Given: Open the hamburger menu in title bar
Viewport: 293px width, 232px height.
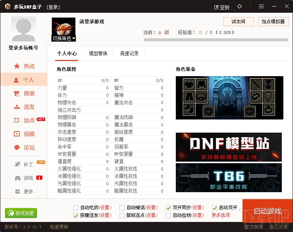Looking at the screenshot, I should 261,7.
